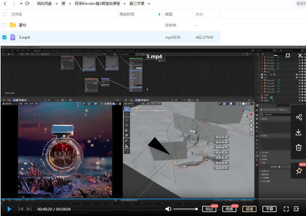306x216 pixels.
Task: Open favorites with the pin icon marked NEW
Action: click(x=298, y=171)
